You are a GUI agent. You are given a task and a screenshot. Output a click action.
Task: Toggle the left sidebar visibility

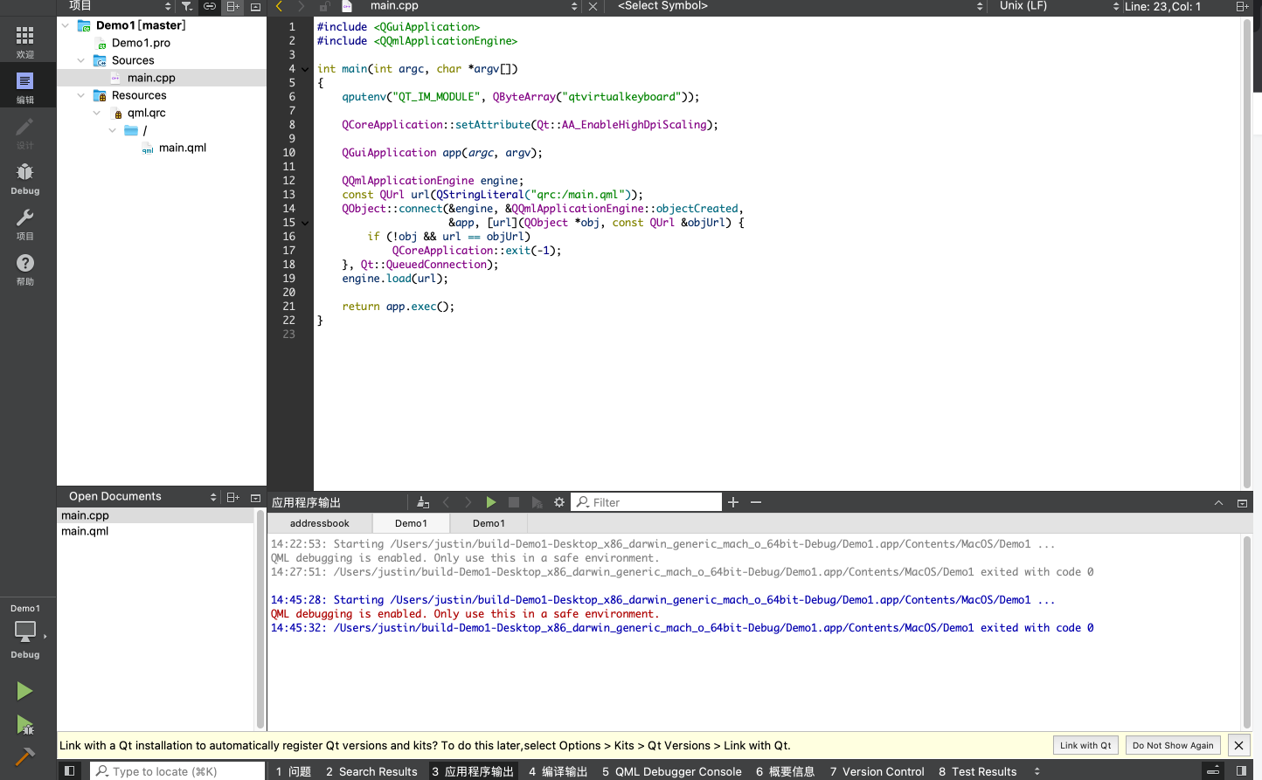[x=70, y=771]
